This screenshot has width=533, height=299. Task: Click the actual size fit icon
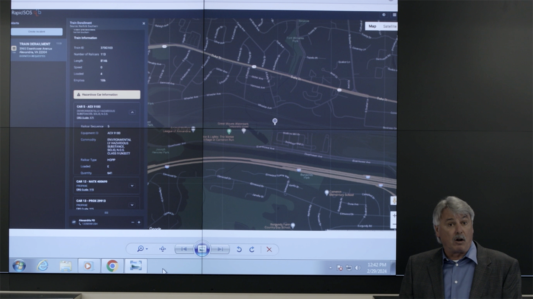point(163,249)
